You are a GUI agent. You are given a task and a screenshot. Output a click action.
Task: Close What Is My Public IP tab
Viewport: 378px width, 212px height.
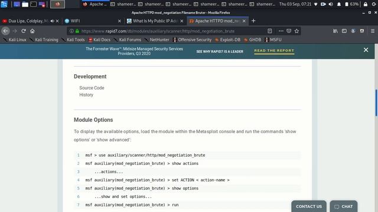182,21
